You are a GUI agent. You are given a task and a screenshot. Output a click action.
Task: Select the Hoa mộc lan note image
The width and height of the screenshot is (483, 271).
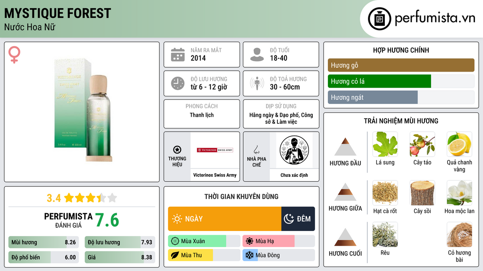459,193
